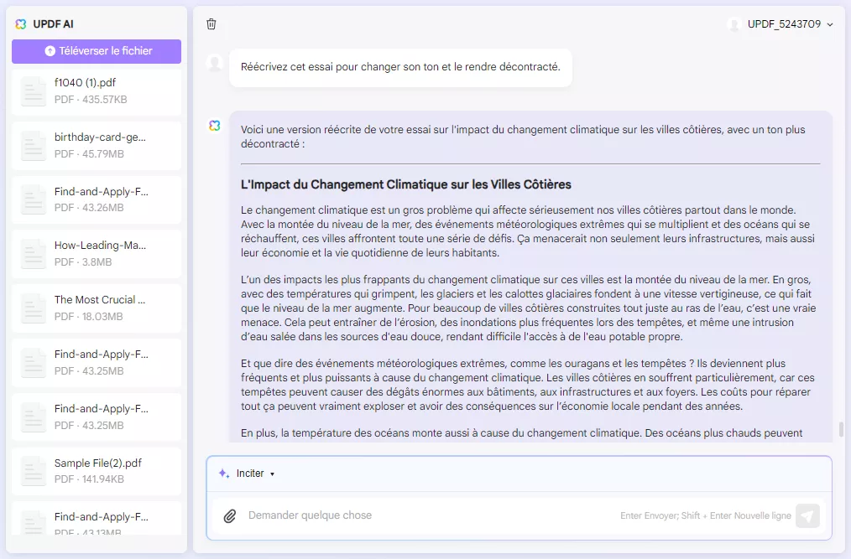Click the PDF icon of Sample File(2).pdf

33,471
